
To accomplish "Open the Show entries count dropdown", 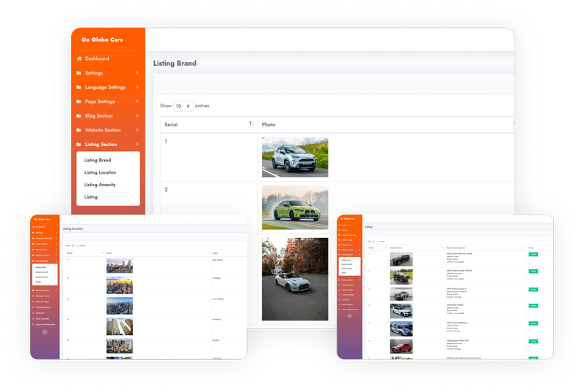I will click(x=183, y=106).
